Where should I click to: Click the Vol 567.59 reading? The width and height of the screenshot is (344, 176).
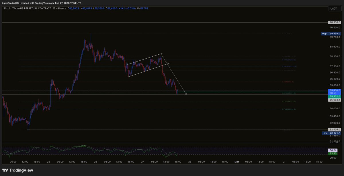click(x=142, y=8)
